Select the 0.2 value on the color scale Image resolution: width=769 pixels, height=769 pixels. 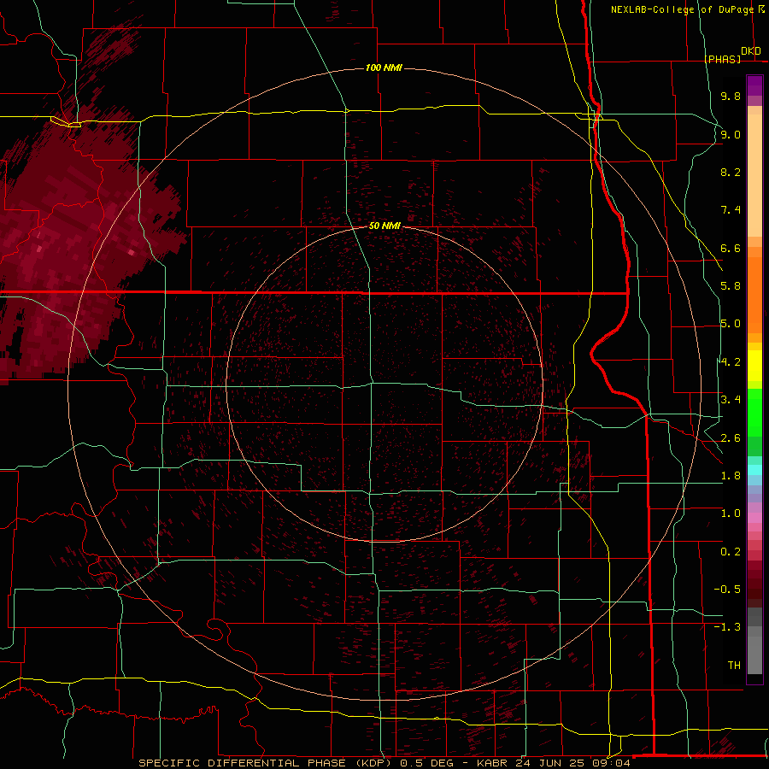click(731, 552)
